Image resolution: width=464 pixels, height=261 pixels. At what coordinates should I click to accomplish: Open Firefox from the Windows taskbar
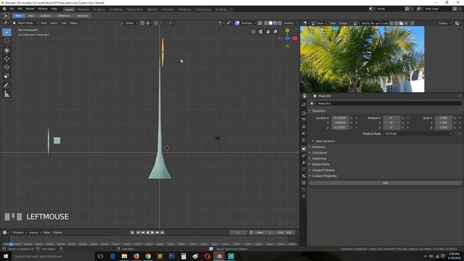click(x=136, y=256)
